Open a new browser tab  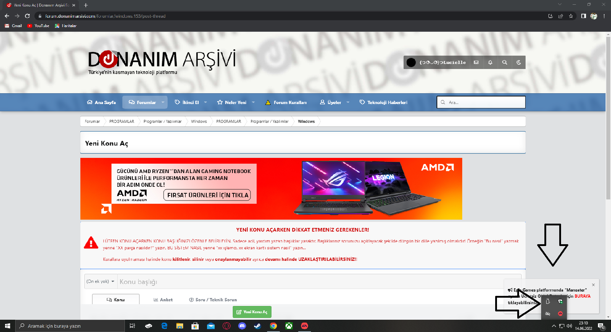86,5
